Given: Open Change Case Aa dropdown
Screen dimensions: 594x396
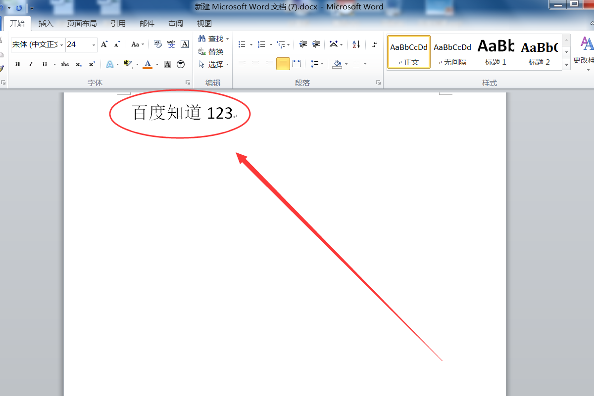Looking at the screenshot, I should 138,44.
